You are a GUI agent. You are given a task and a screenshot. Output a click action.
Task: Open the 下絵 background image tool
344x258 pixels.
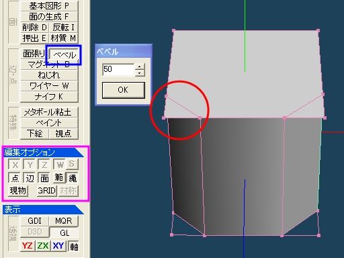coord(34,134)
